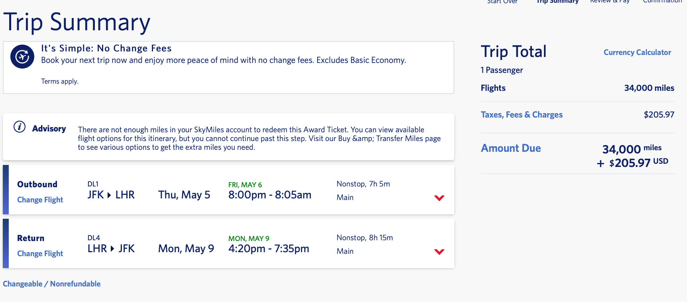Click the Terms apply text
Screen dimensions: 687x302
click(60, 81)
